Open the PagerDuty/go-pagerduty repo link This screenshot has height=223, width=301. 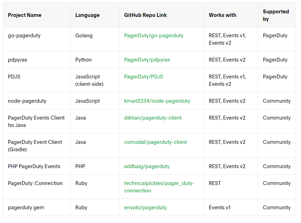coord(153,36)
